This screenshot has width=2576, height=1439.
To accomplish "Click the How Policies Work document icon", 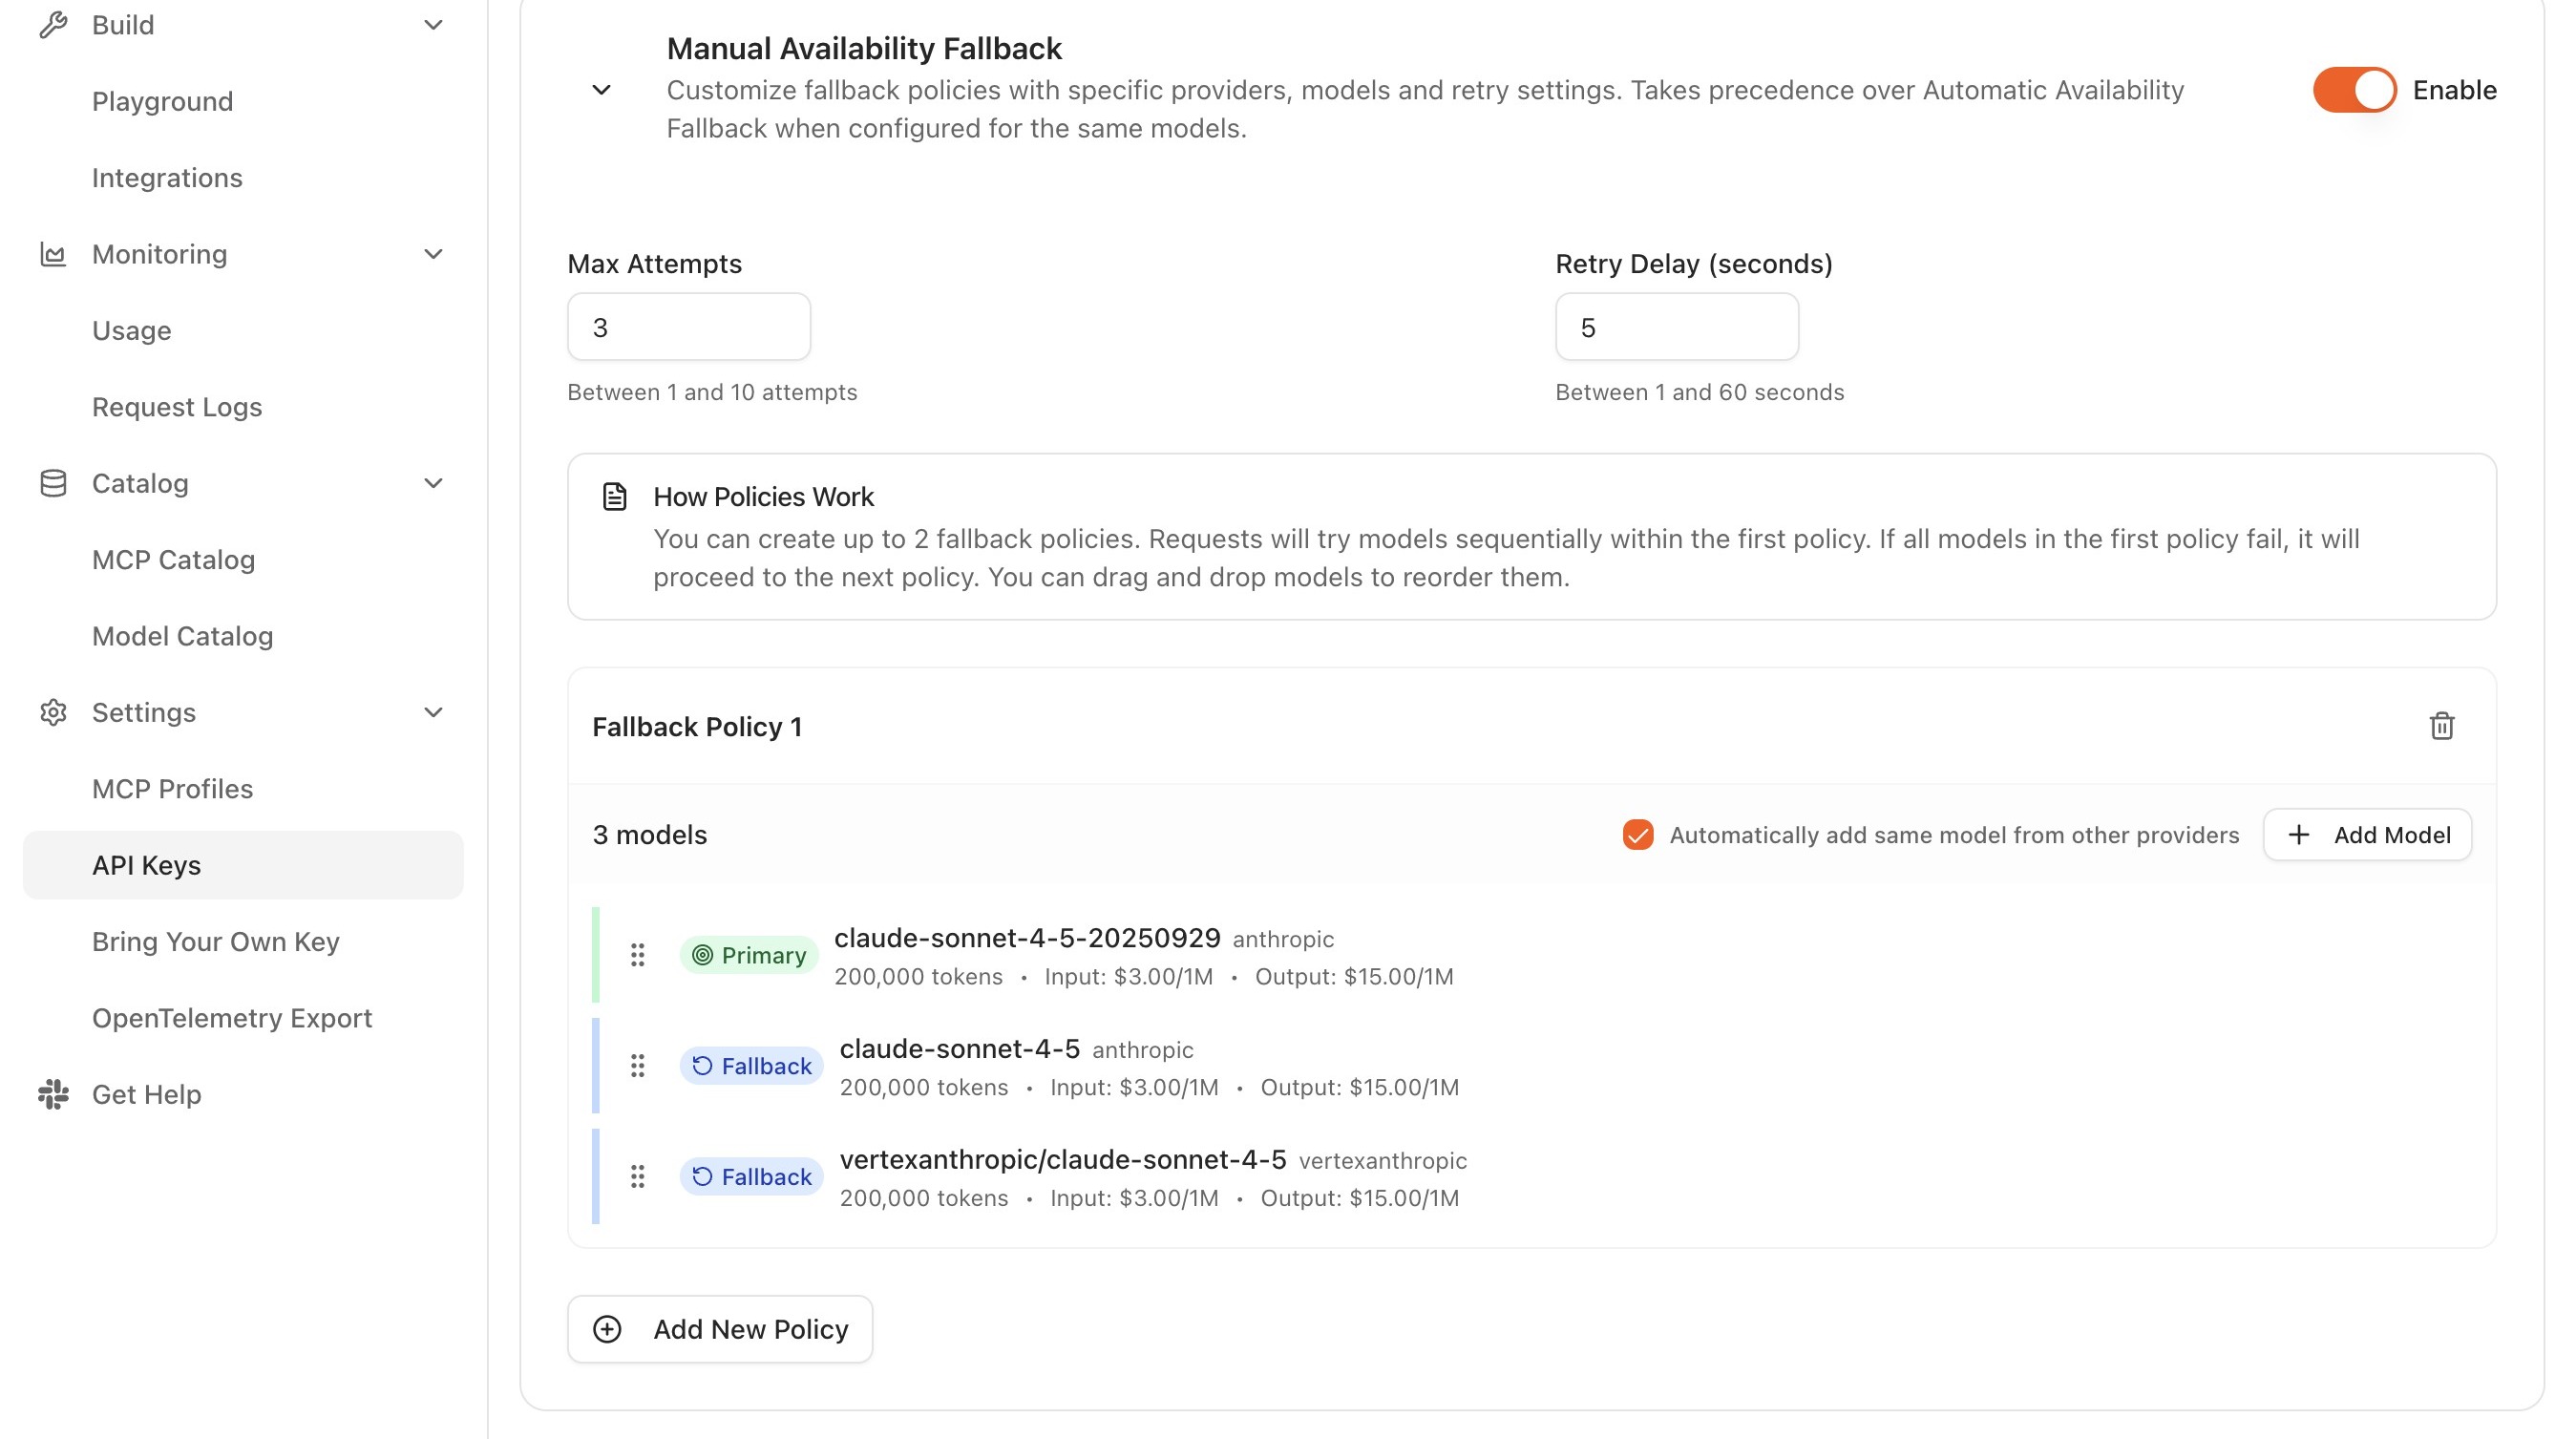I will coord(614,496).
